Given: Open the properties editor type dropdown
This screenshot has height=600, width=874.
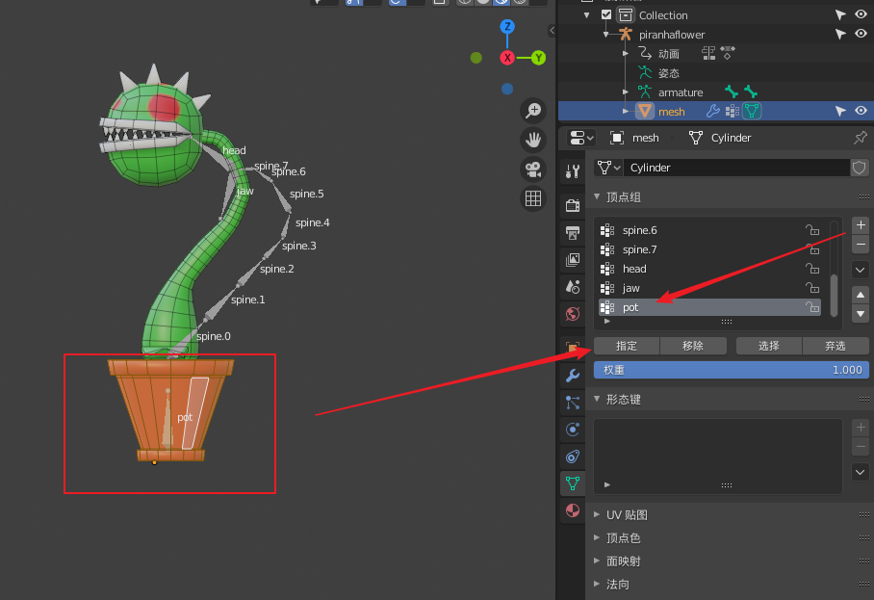Looking at the screenshot, I should [582, 138].
